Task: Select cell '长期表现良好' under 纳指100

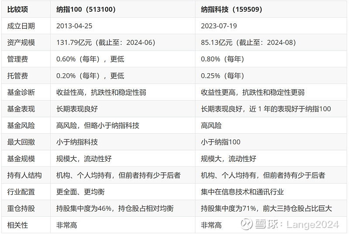Action: click(77, 109)
